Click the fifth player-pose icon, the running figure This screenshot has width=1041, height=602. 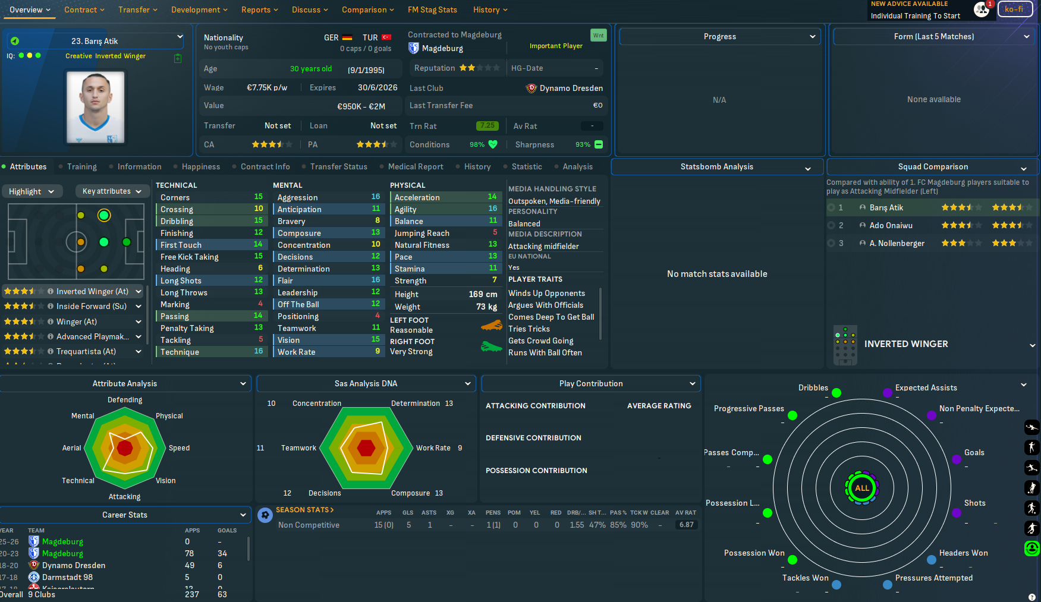pyautogui.click(x=1032, y=508)
